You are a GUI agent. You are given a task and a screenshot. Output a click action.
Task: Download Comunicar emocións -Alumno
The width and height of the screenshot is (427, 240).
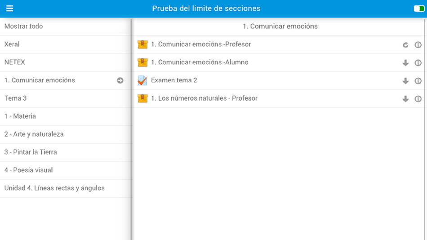[405, 62]
